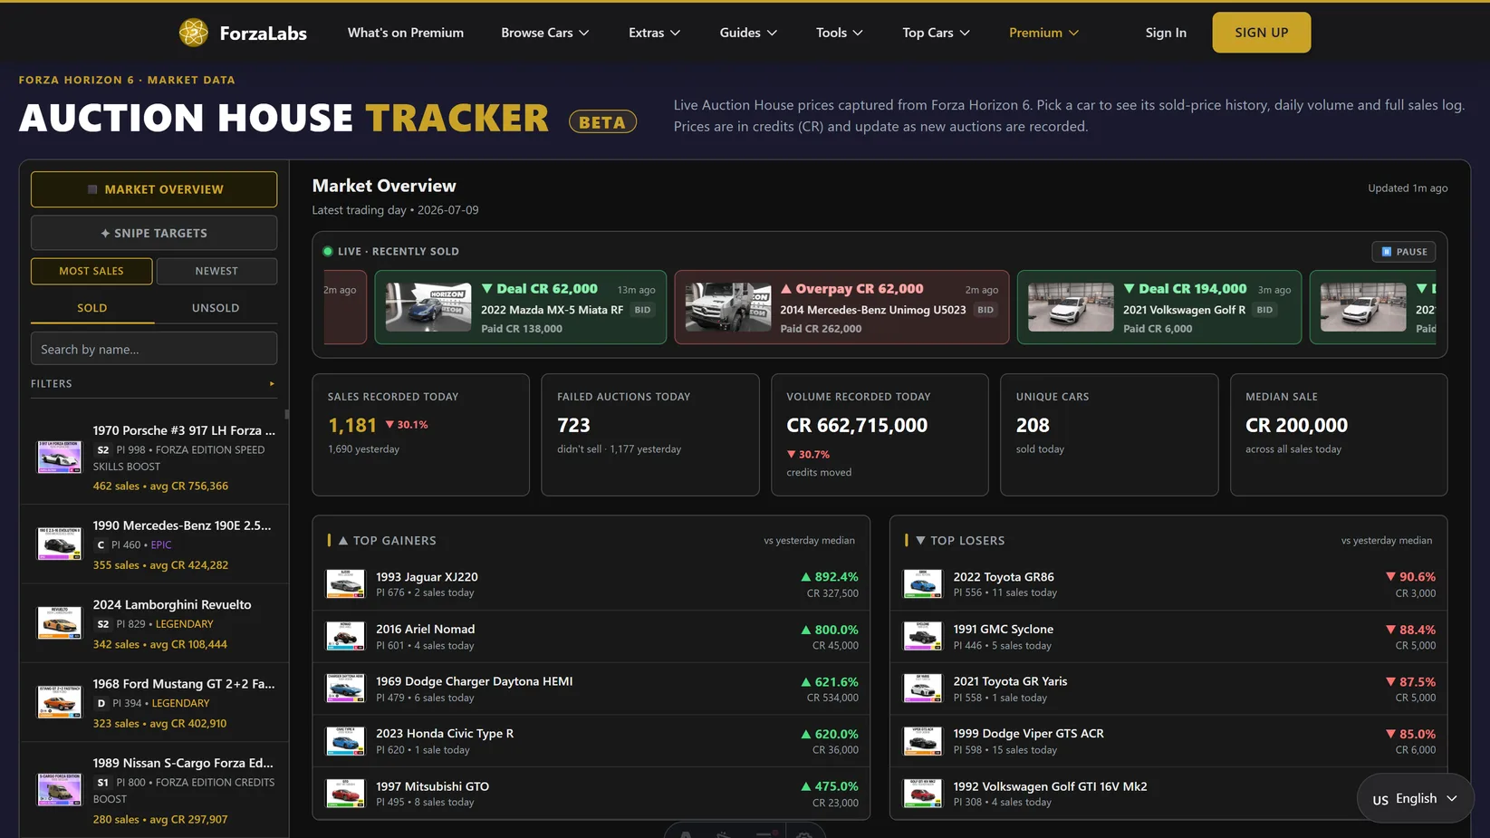Click the 2022 Mazda MX-5 Miata RF photo
Viewport: 1490px width, 838px height.
tap(428, 307)
